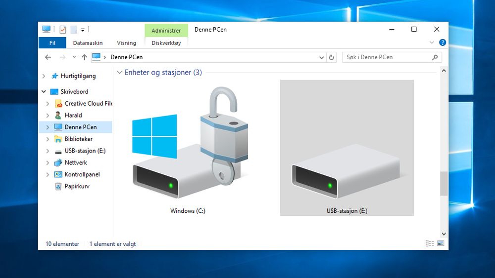Click the computer icon in the title bar

(47, 29)
